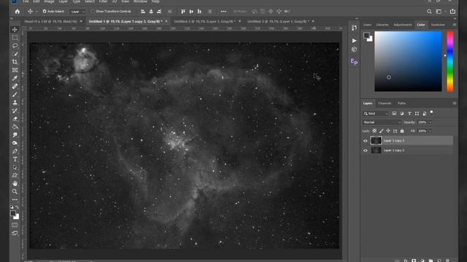467x262 pixels.
Task: Click foreground color swatch in toolbox
Action: click(13, 213)
